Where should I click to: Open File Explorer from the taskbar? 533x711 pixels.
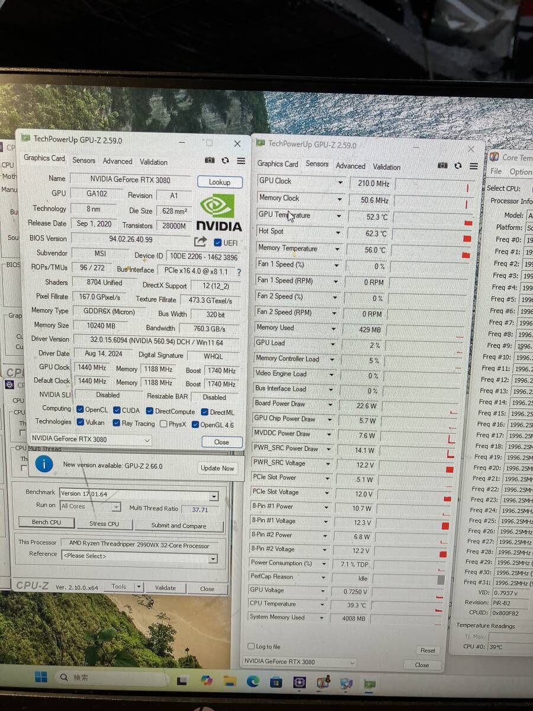230,681
